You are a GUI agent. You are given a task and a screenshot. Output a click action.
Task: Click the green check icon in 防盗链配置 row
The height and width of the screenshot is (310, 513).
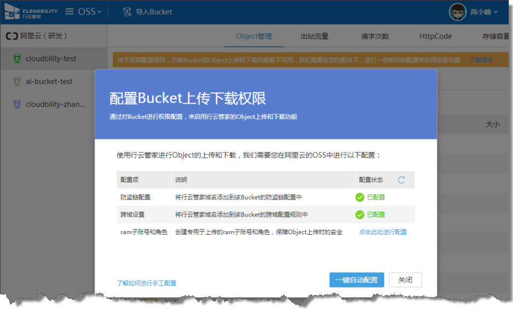click(x=360, y=197)
